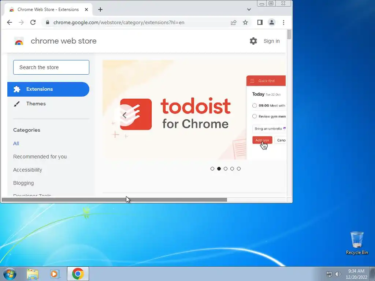The height and width of the screenshot is (281, 375).
Task: Select the second carousel dot
Action: [x=219, y=169]
